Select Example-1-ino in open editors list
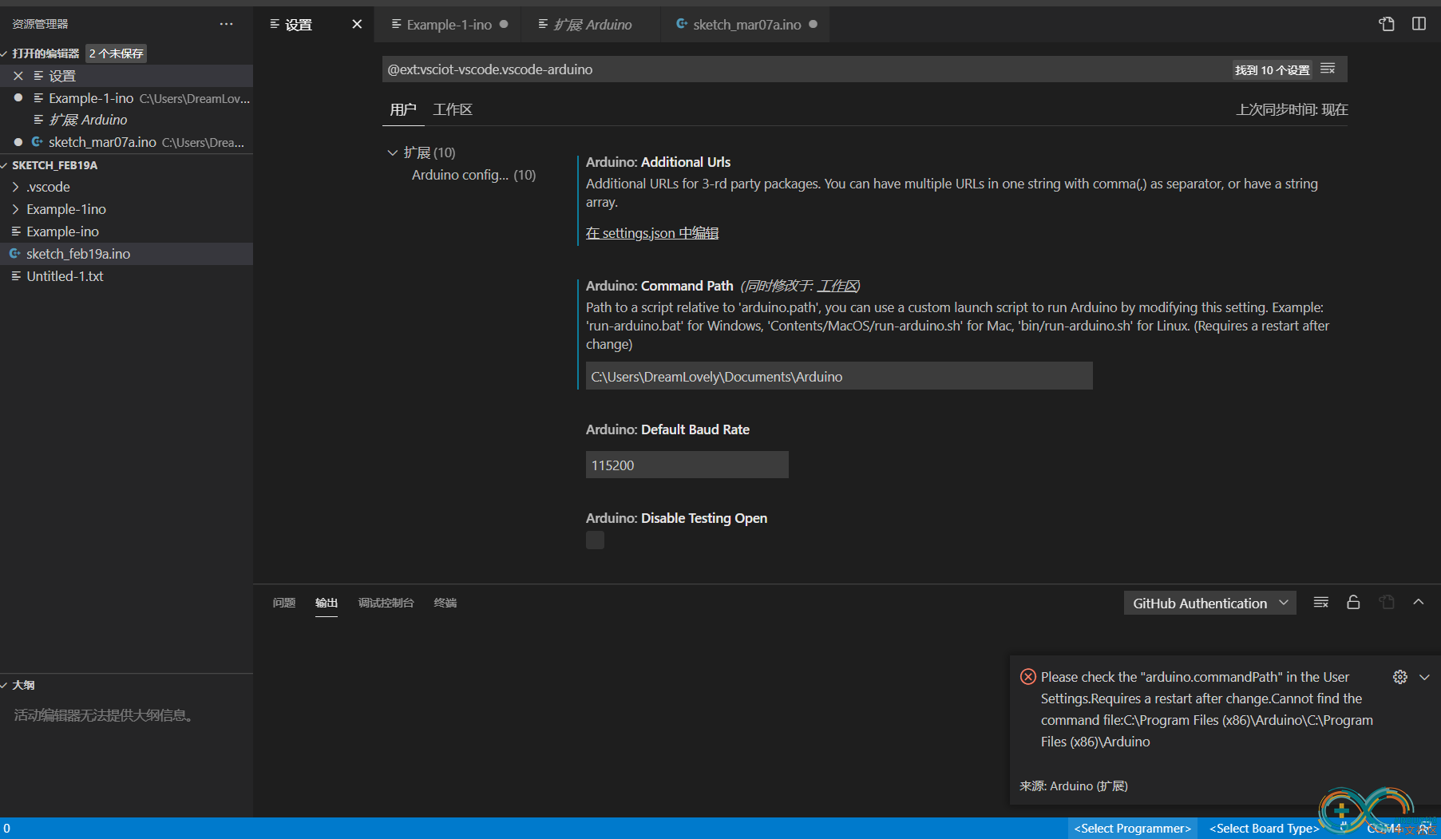 (126, 98)
